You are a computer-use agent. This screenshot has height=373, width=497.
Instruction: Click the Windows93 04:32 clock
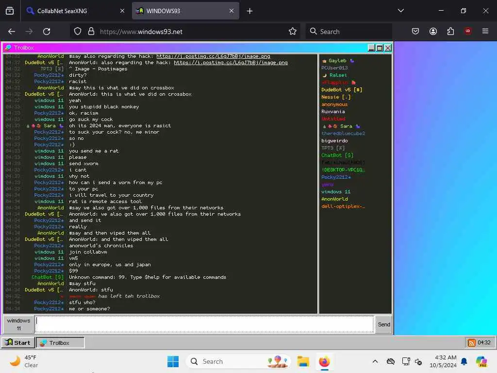484,342
